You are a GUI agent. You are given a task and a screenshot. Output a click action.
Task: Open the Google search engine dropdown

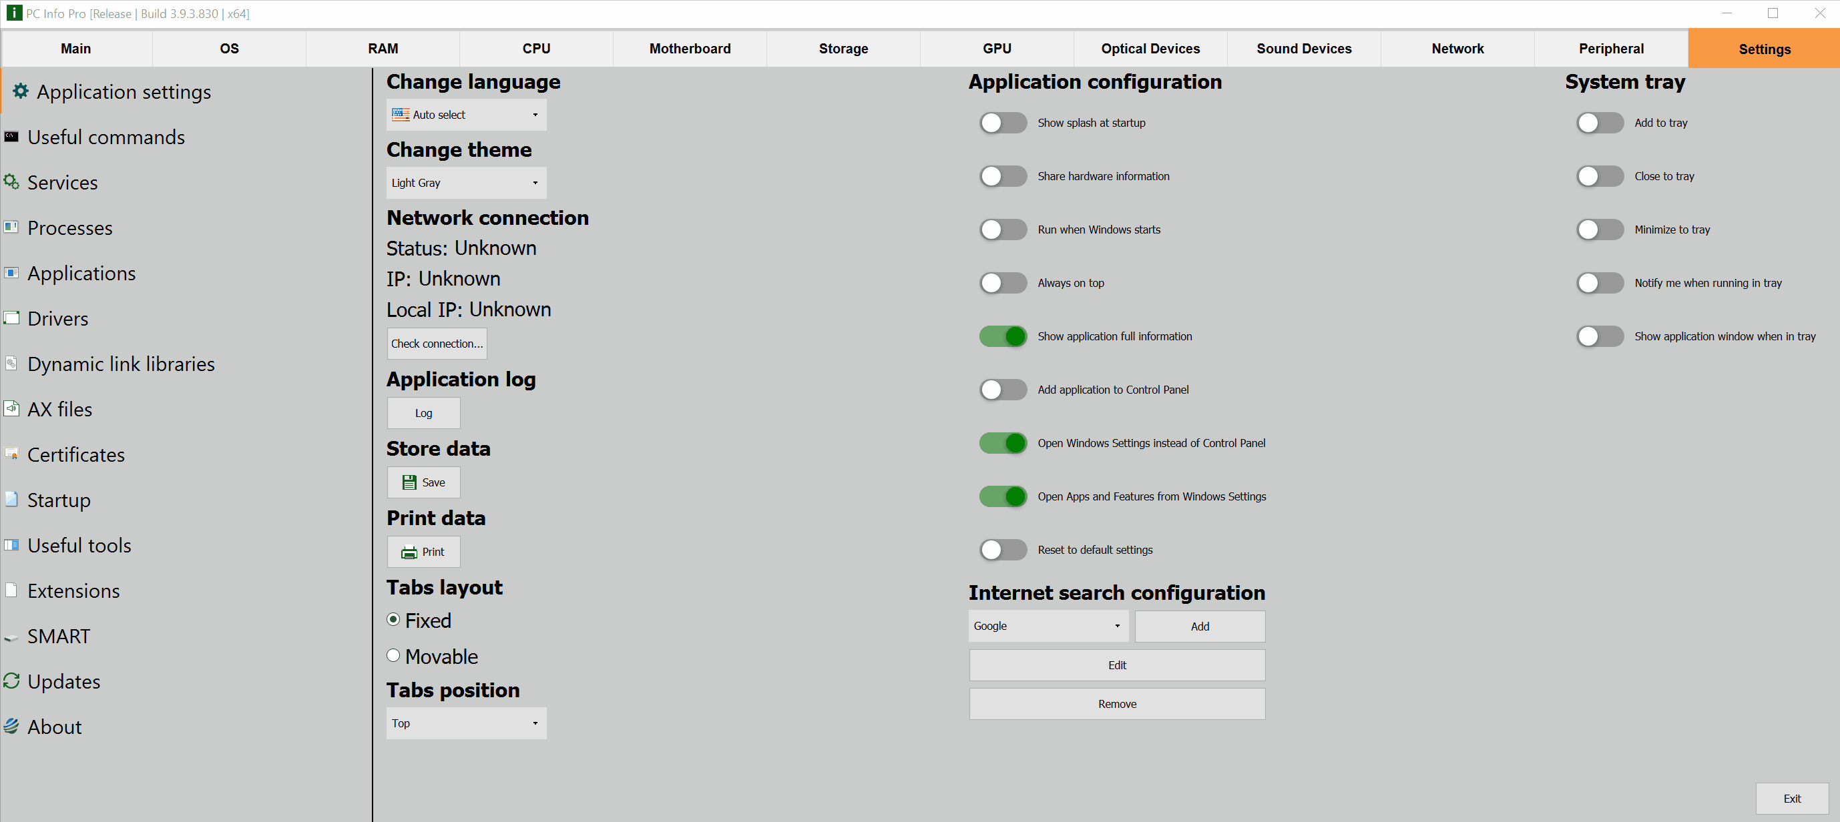[x=1049, y=627]
